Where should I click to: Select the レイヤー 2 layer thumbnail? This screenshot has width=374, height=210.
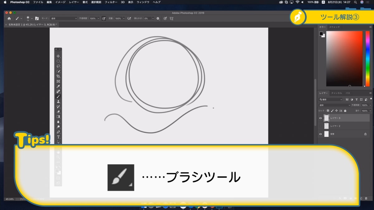click(326, 126)
